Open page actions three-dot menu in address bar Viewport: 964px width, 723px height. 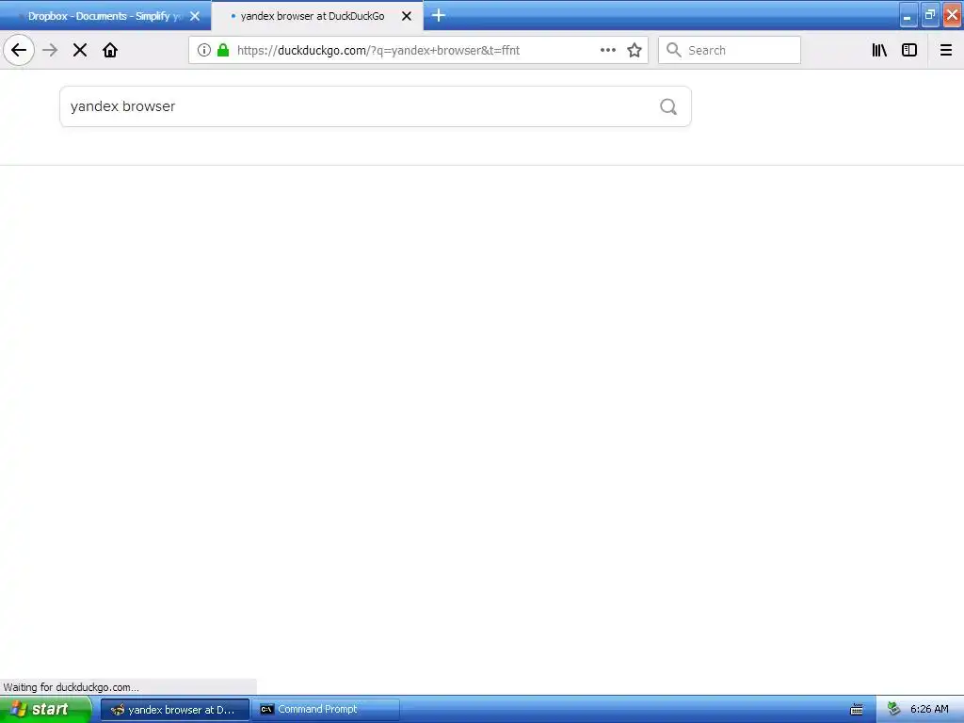pos(608,51)
